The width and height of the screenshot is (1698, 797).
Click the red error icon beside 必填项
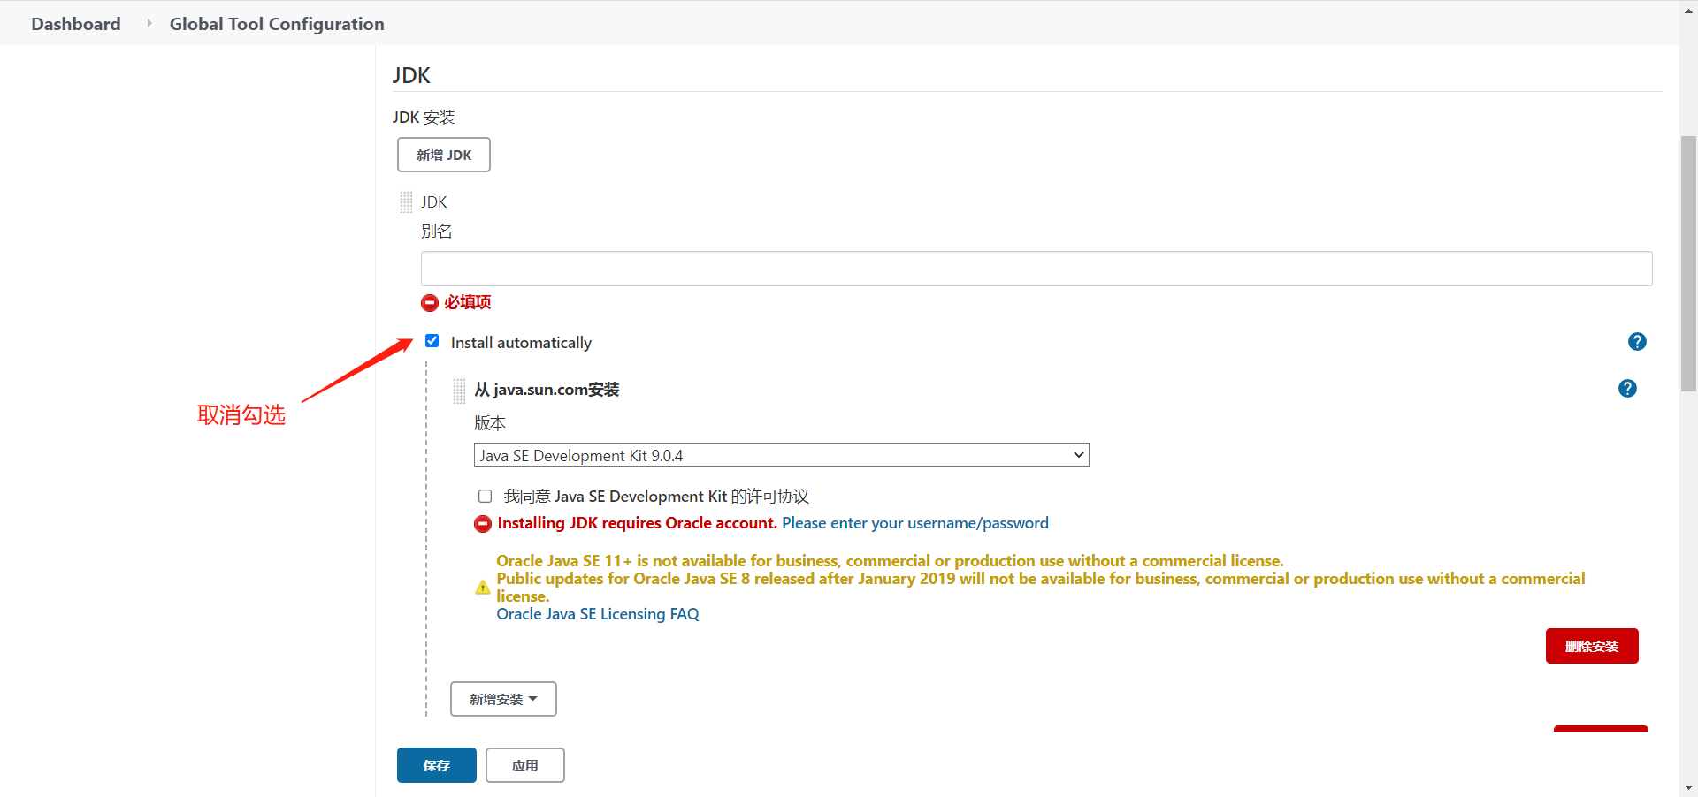(x=430, y=303)
